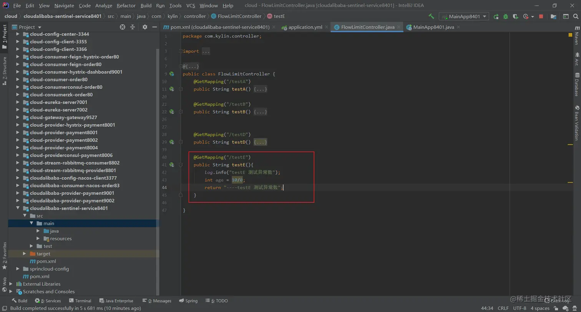Click the red Stop icon
Image resolution: width=581 pixels, height=312 pixels.
pyautogui.click(x=541, y=17)
